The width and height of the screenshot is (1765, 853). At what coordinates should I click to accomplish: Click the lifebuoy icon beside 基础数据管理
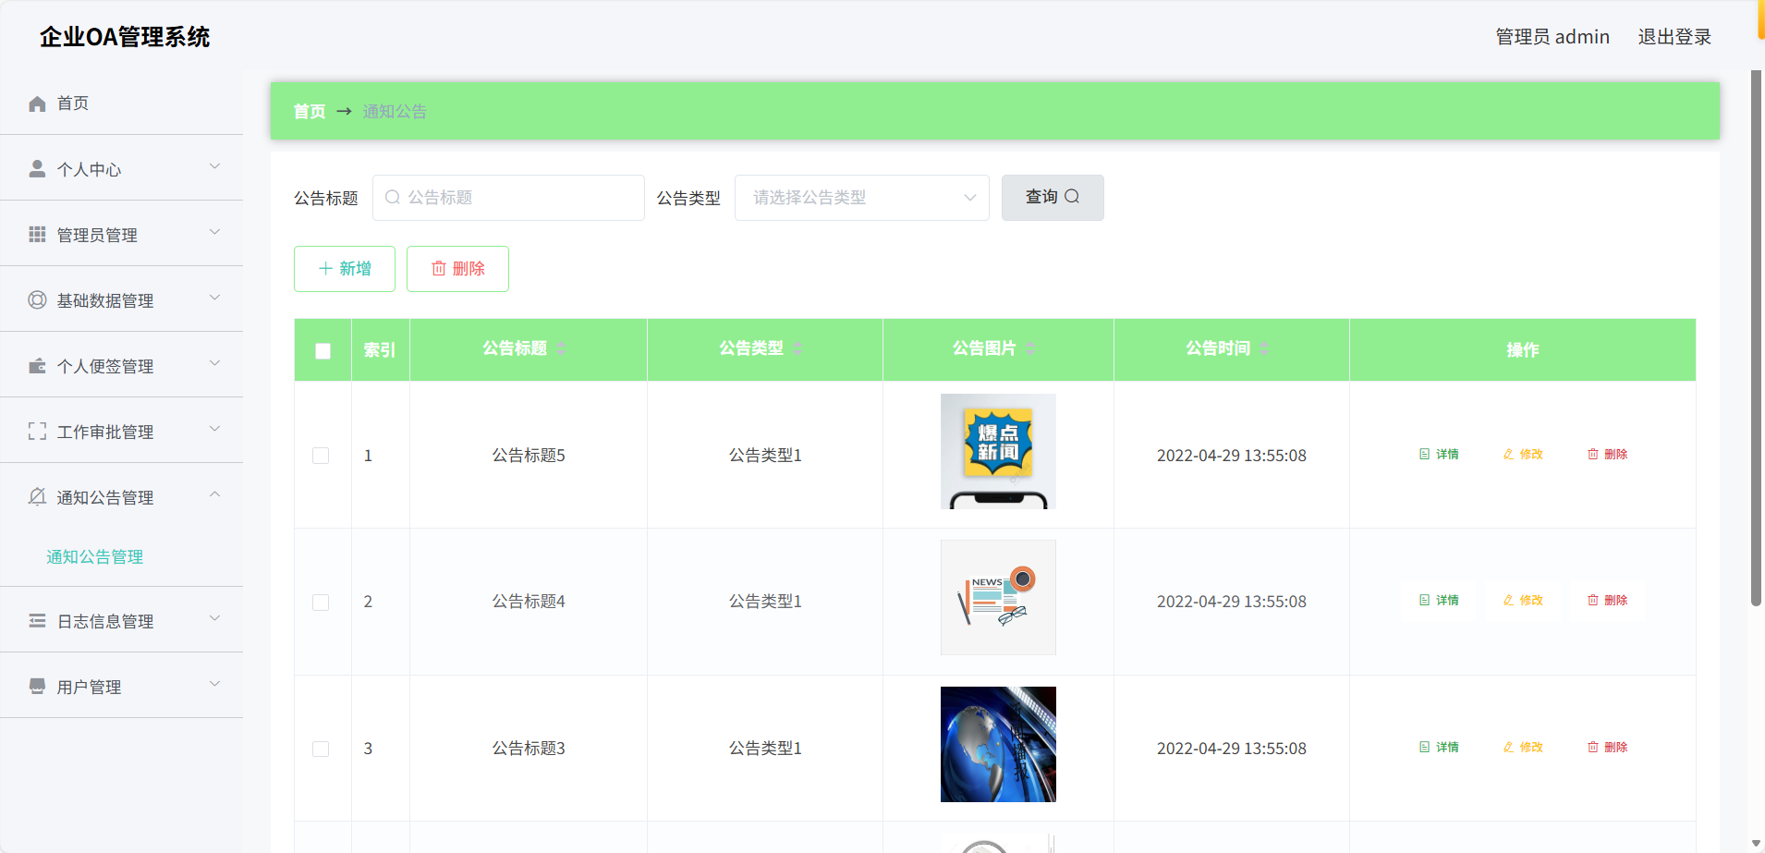[x=37, y=299]
